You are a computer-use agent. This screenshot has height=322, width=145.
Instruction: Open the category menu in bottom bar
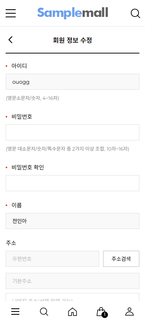point(15,312)
